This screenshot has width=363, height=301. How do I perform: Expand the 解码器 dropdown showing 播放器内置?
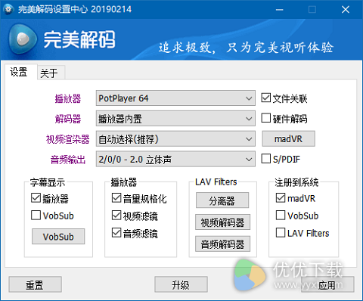175,119
